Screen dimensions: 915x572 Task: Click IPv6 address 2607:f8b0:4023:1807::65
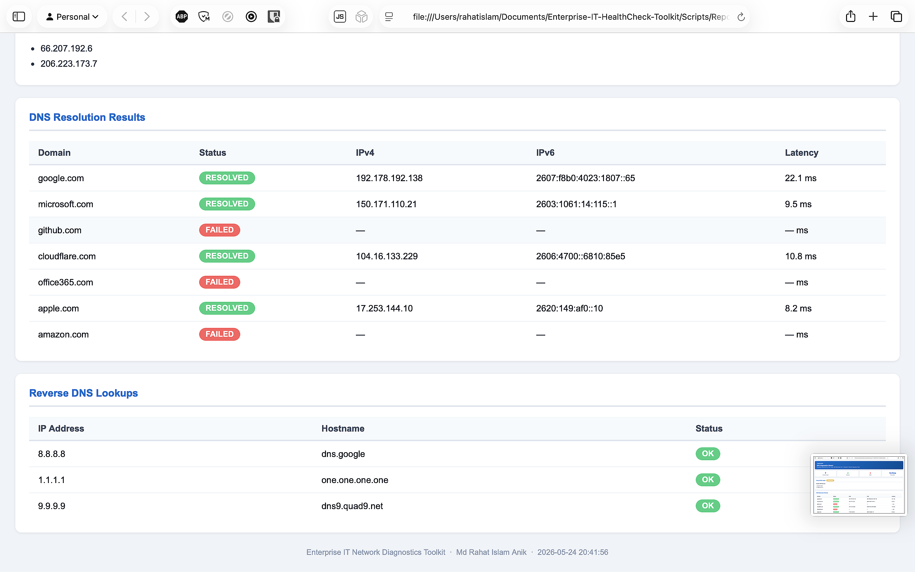point(585,178)
